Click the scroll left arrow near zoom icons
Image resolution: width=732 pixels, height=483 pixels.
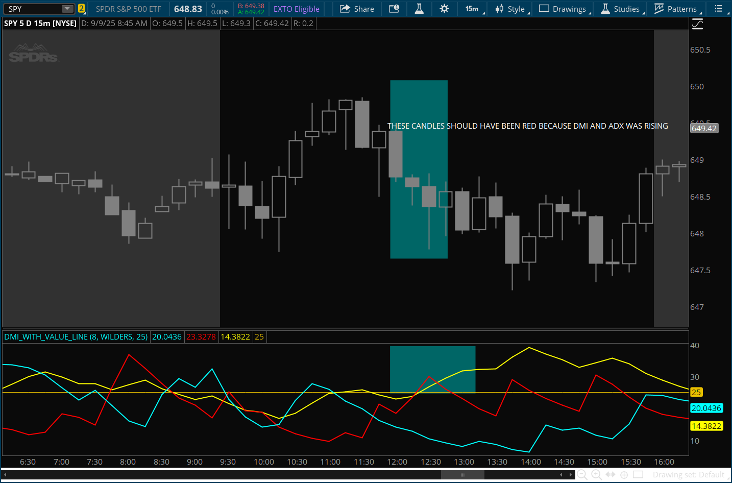pos(562,475)
